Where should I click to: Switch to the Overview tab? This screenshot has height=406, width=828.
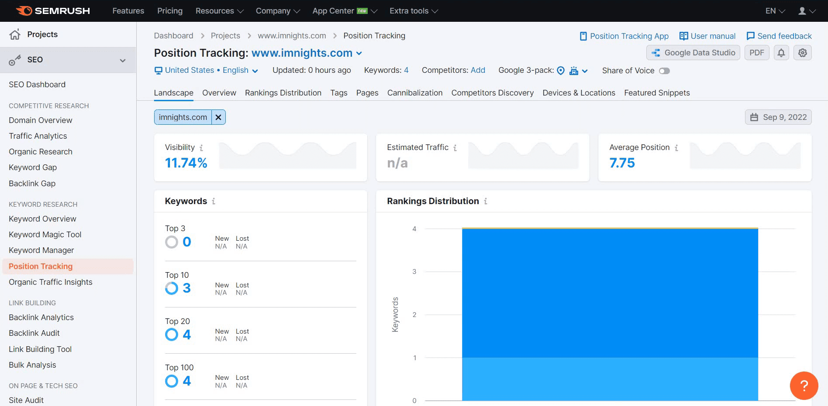click(x=219, y=93)
